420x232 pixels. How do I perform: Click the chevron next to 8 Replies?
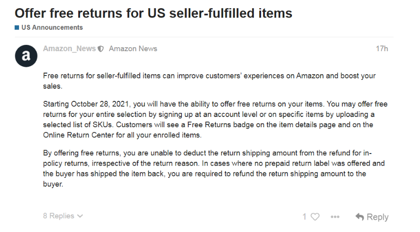80,216
